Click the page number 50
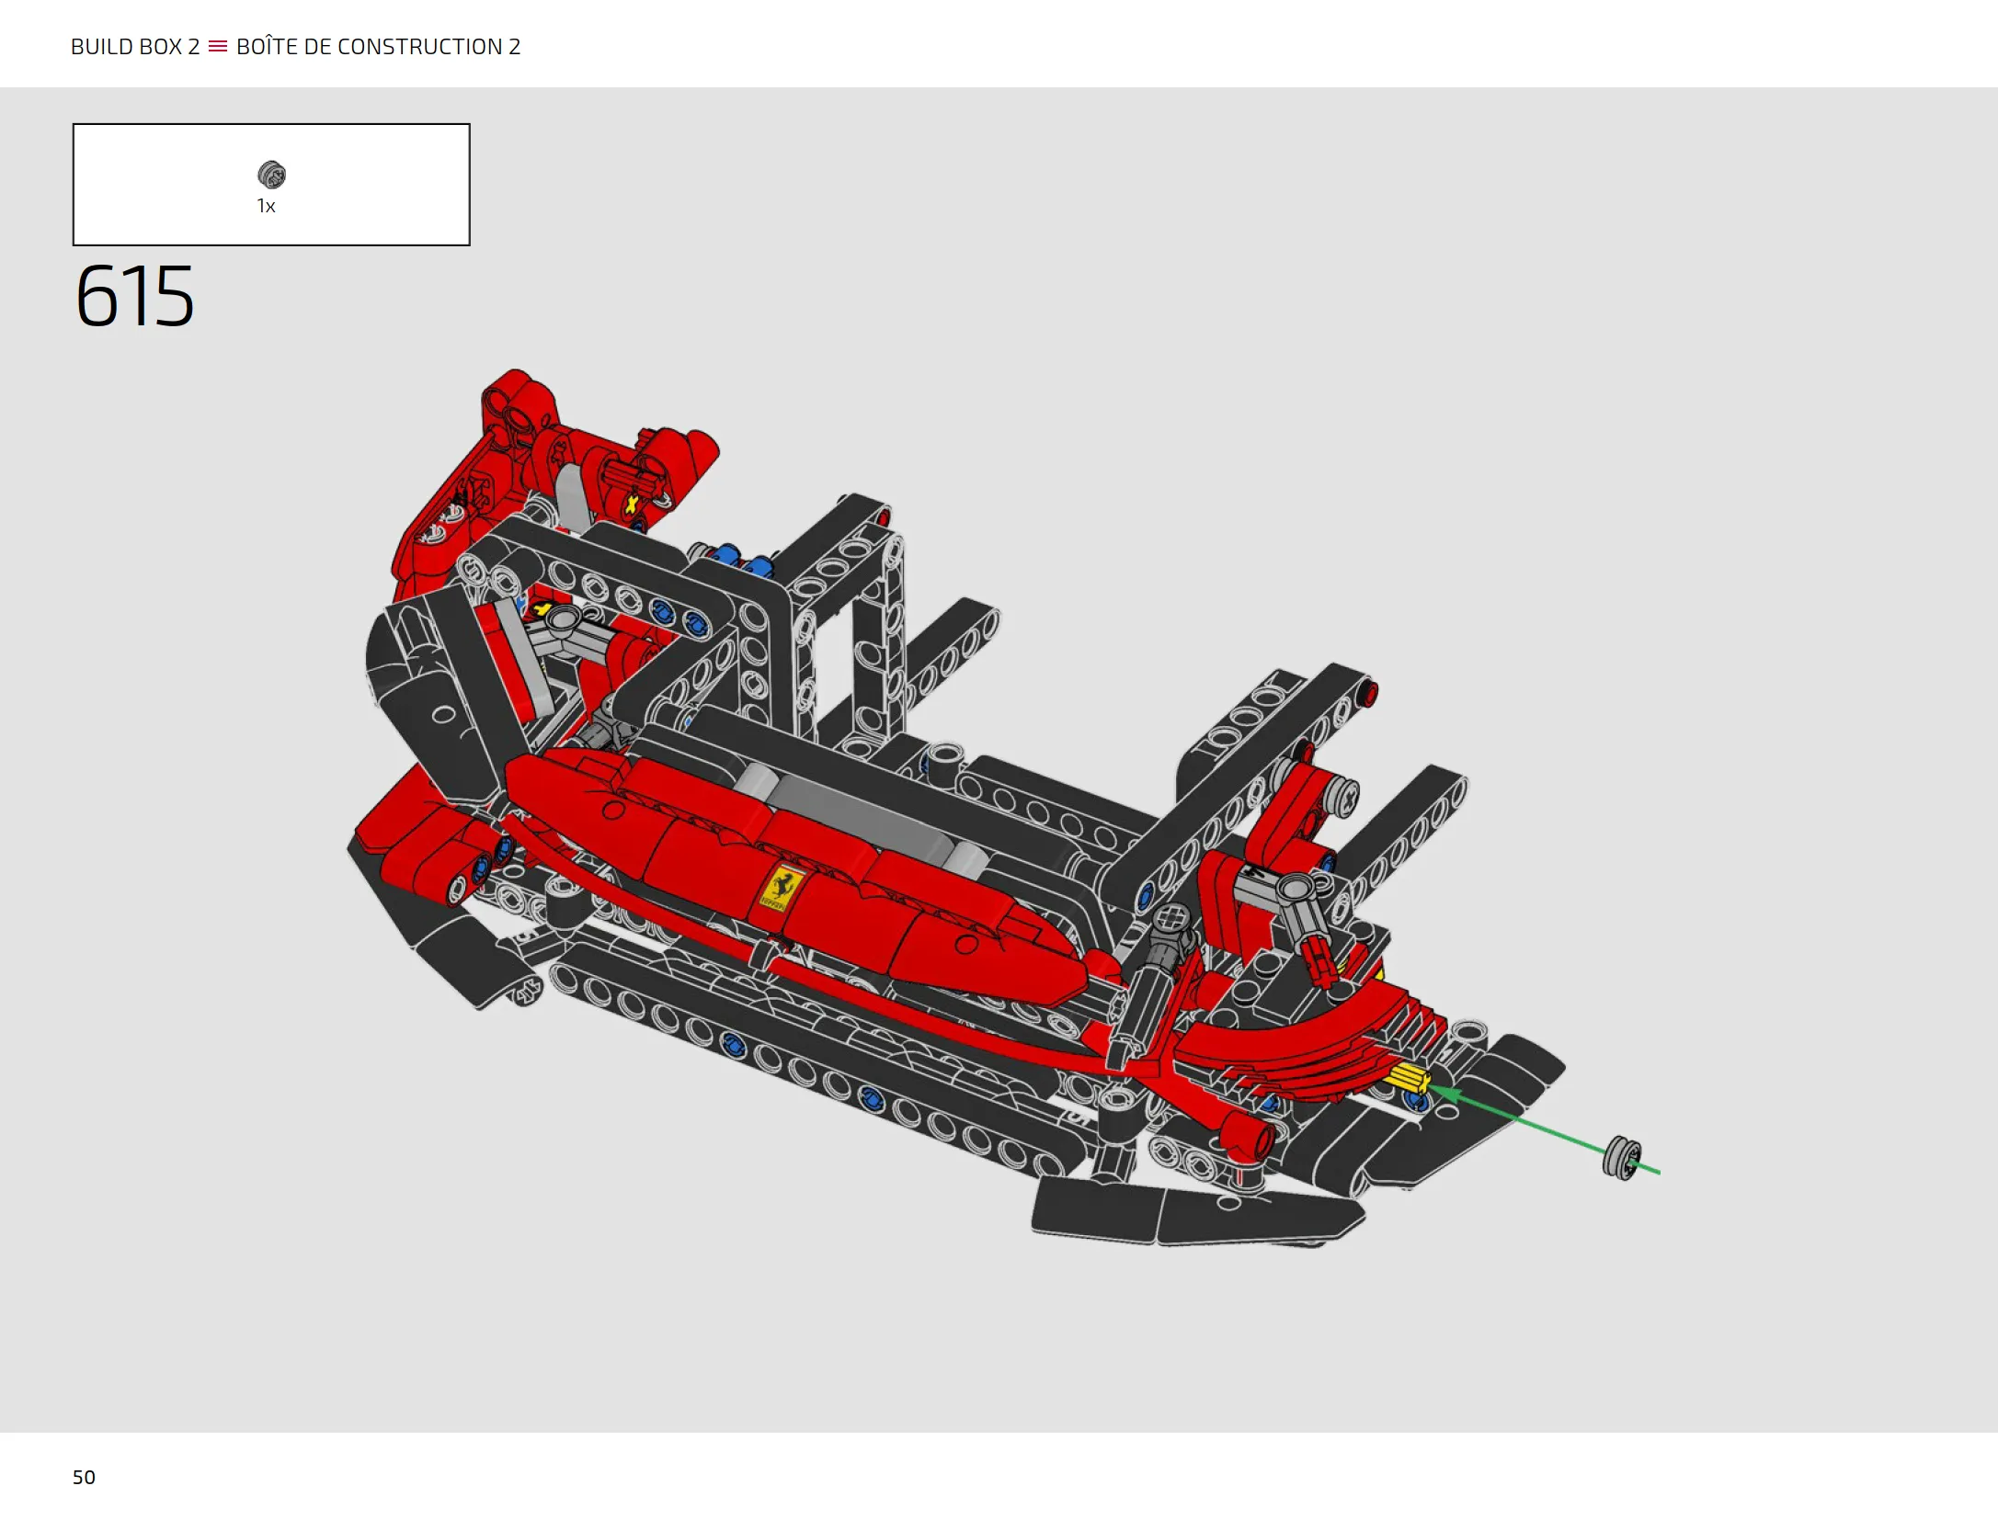Viewport: 1998px width, 1520px height. 84,1477
